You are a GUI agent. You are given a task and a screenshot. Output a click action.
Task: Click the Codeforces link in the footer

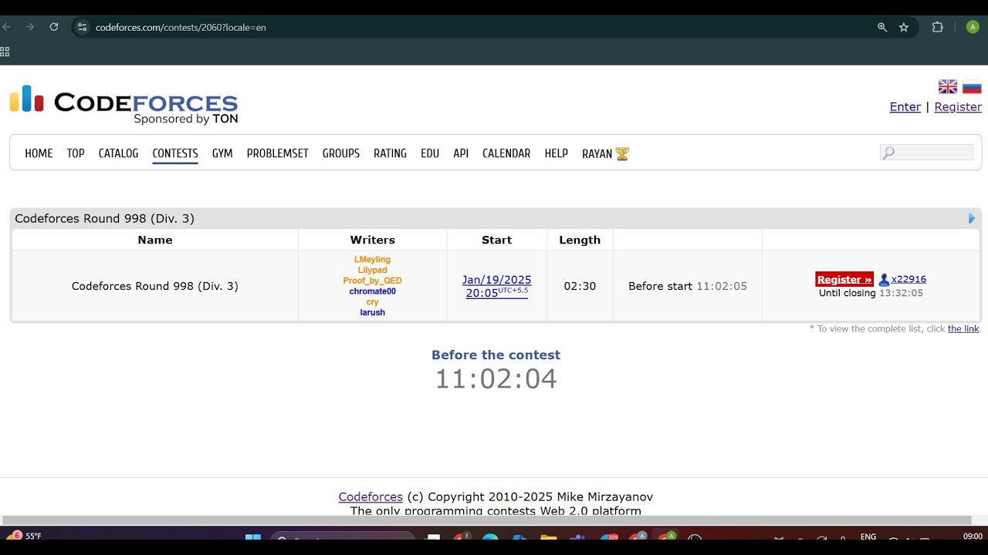tap(370, 497)
